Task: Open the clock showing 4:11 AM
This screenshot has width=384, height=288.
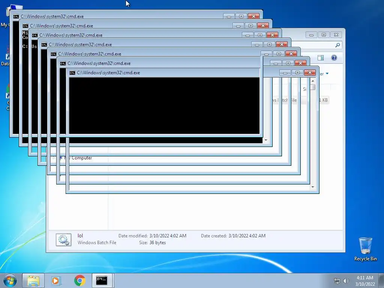Action: point(365,281)
